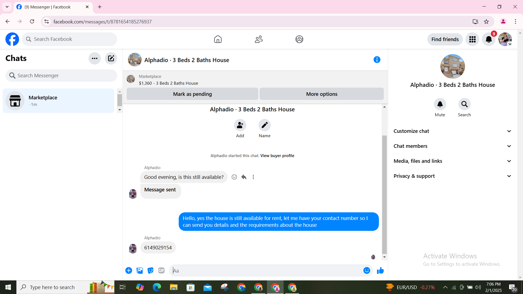Image resolution: width=523 pixels, height=294 pixels.
Task: Compose a new message
Action: pyautogui.click(x=111, y=58)
